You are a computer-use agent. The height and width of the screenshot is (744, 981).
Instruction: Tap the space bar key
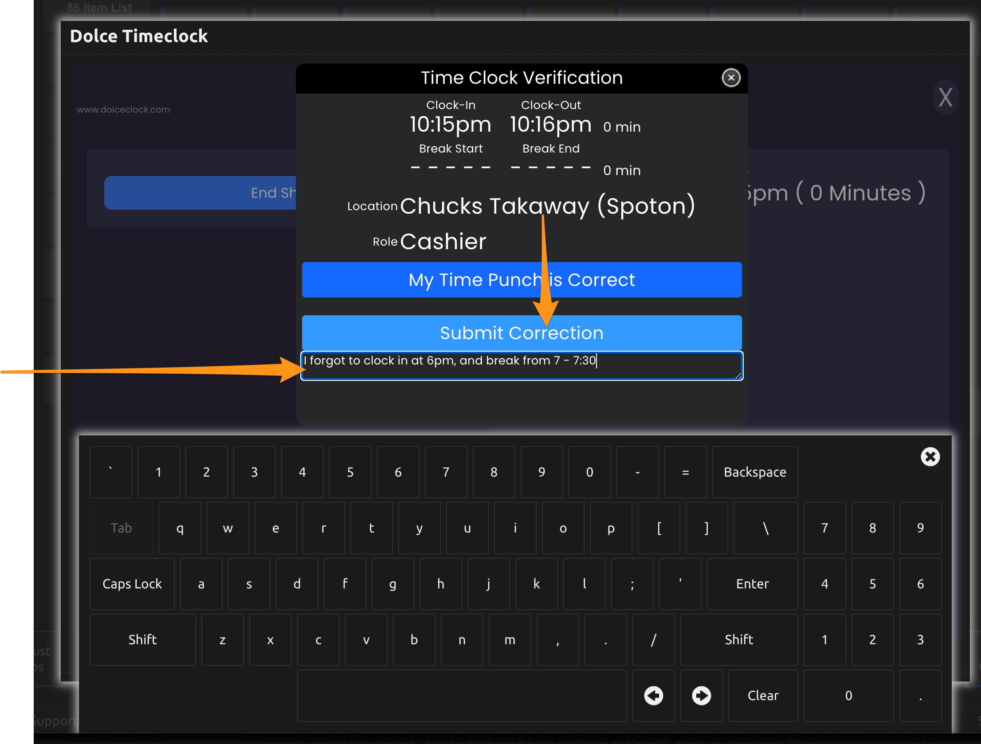click(461, 695)
